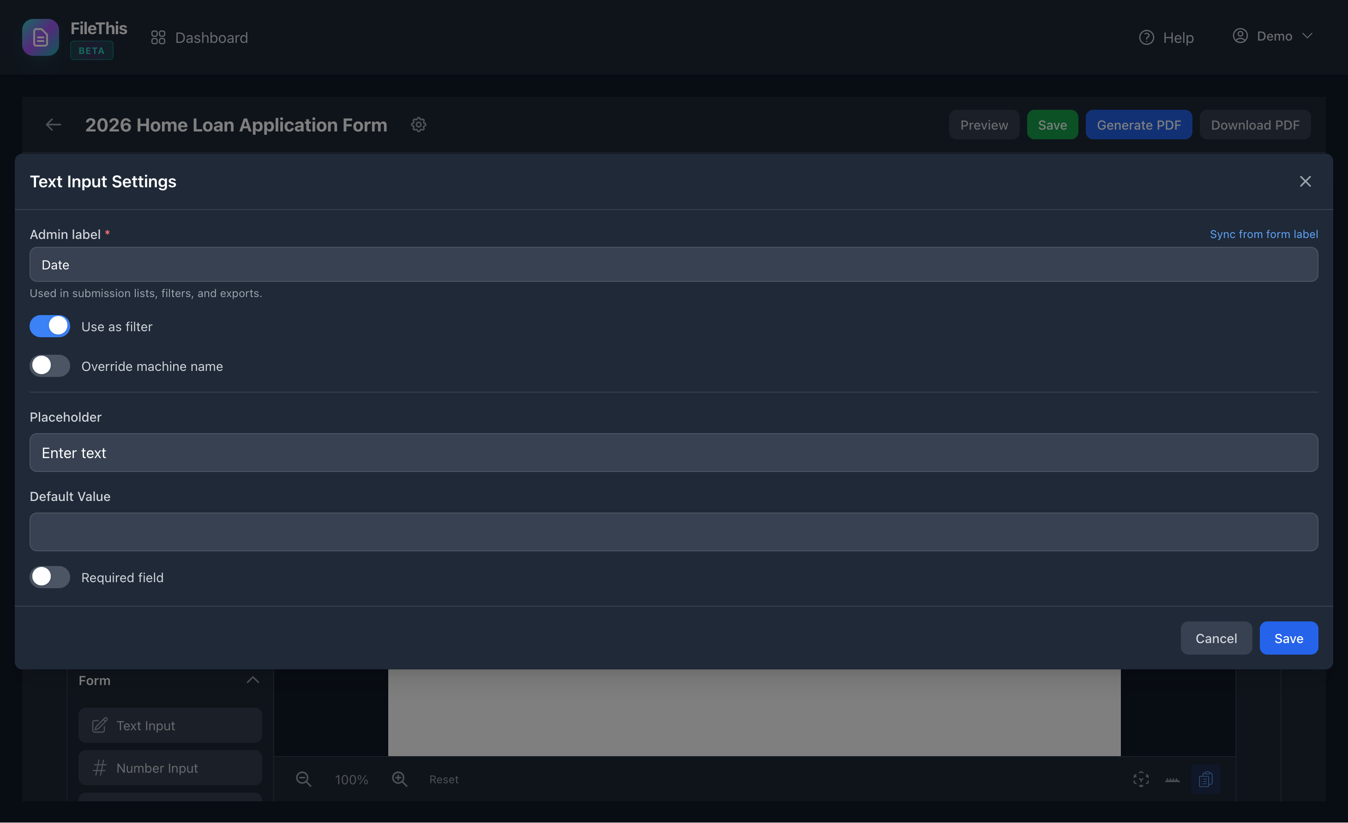Enable Override machine name

(x=49, y=366)
